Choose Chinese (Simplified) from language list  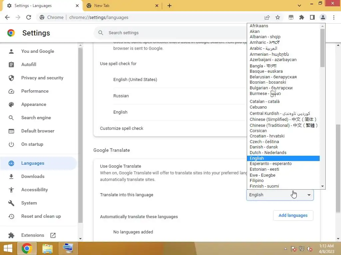pyautogui.click(x=283, y=120)
